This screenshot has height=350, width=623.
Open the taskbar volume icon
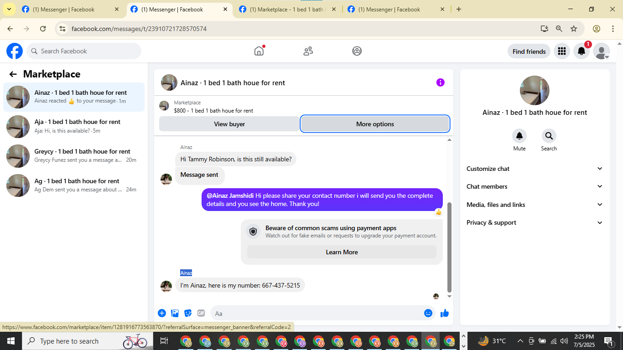tap(564, 341)
